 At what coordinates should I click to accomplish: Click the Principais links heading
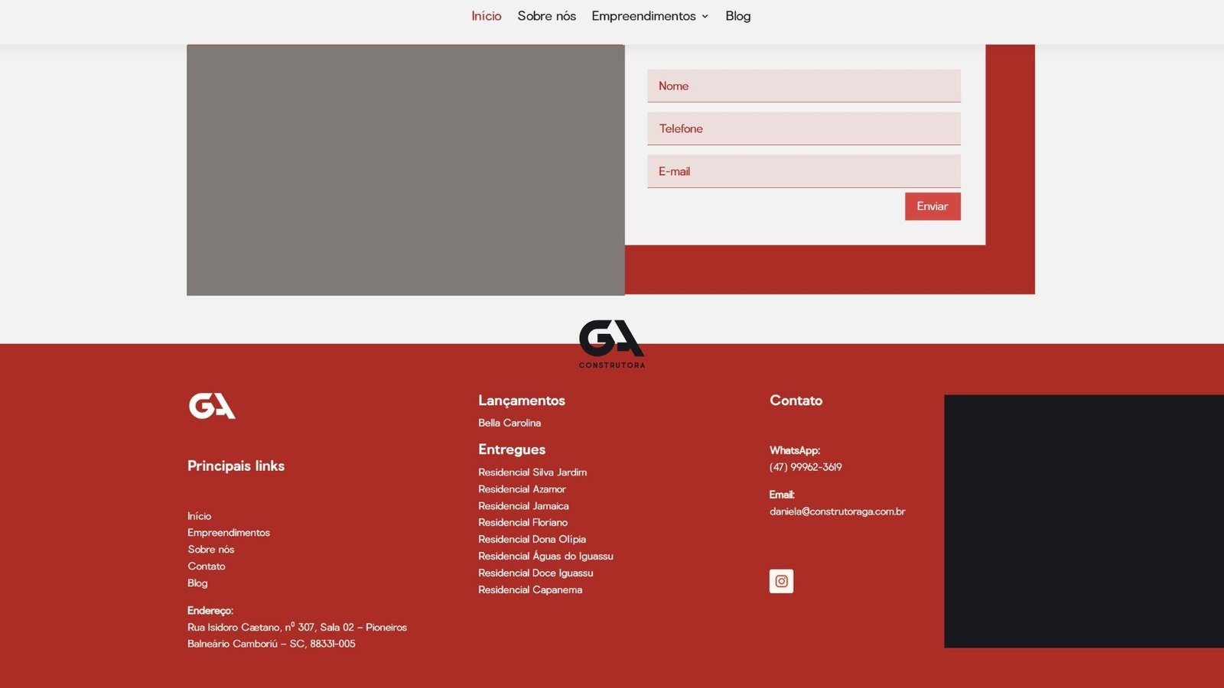[236, 466]
